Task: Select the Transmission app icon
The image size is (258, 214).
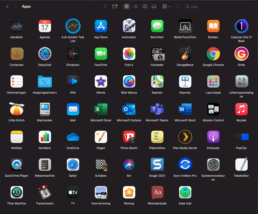Action: click(x=45, y=192)
